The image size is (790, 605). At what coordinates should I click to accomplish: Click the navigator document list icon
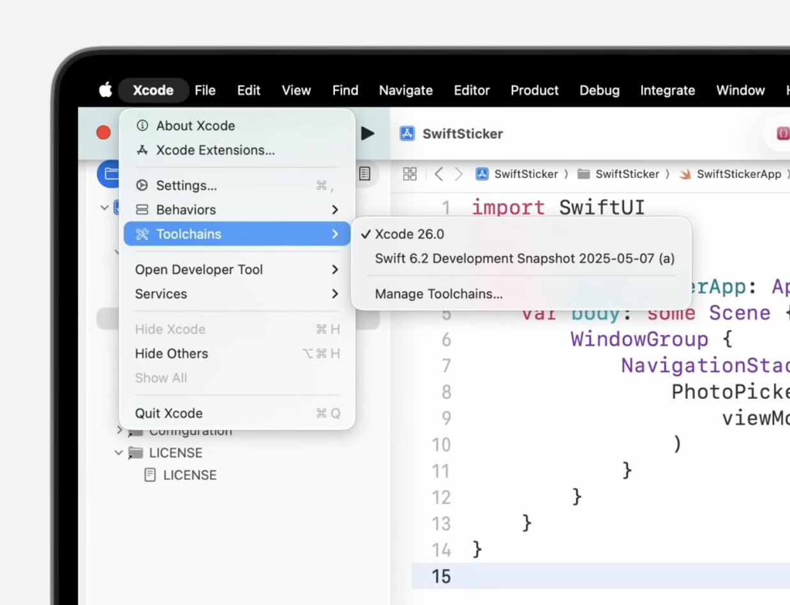point(364,174)
